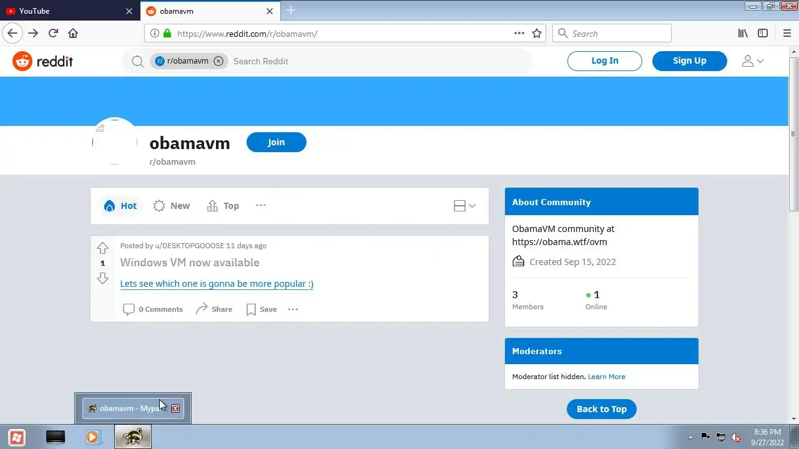Select the obamavm browser tab
The height and width of the screenshot is (449, 799).
click(x=210, y=11)
